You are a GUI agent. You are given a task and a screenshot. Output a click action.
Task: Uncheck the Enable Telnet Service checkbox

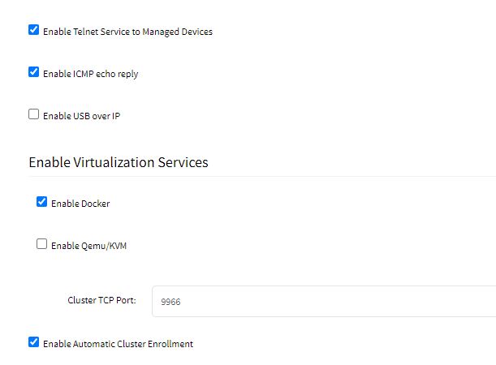33,30
